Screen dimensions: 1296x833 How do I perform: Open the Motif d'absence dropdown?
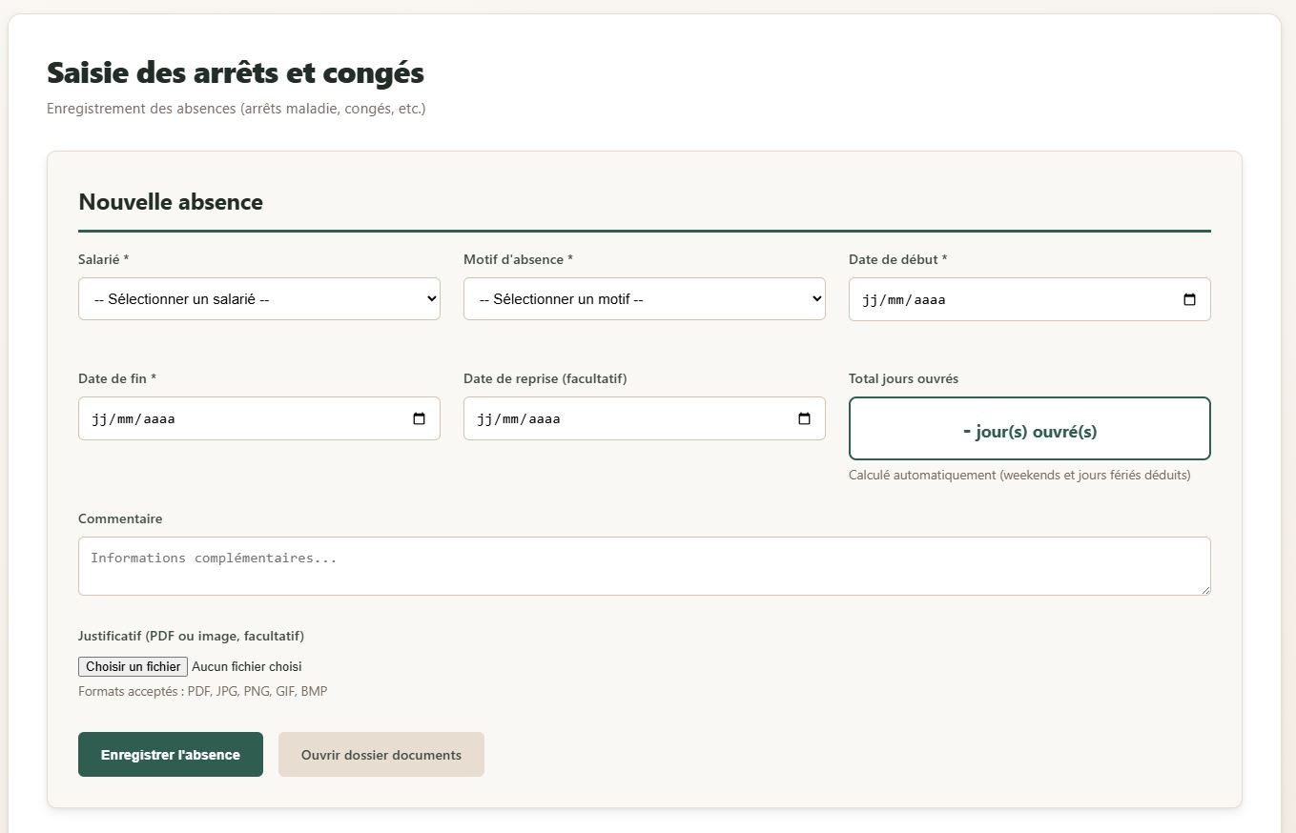pyautogui.click(x=644, y=299)
